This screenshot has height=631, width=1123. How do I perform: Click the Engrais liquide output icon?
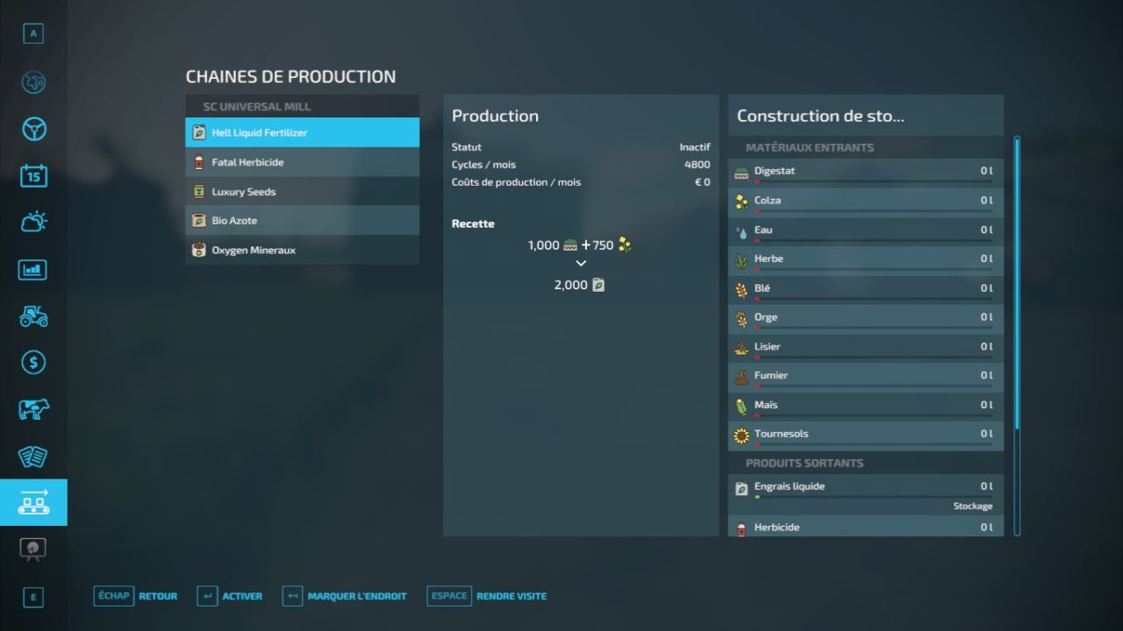741,488
